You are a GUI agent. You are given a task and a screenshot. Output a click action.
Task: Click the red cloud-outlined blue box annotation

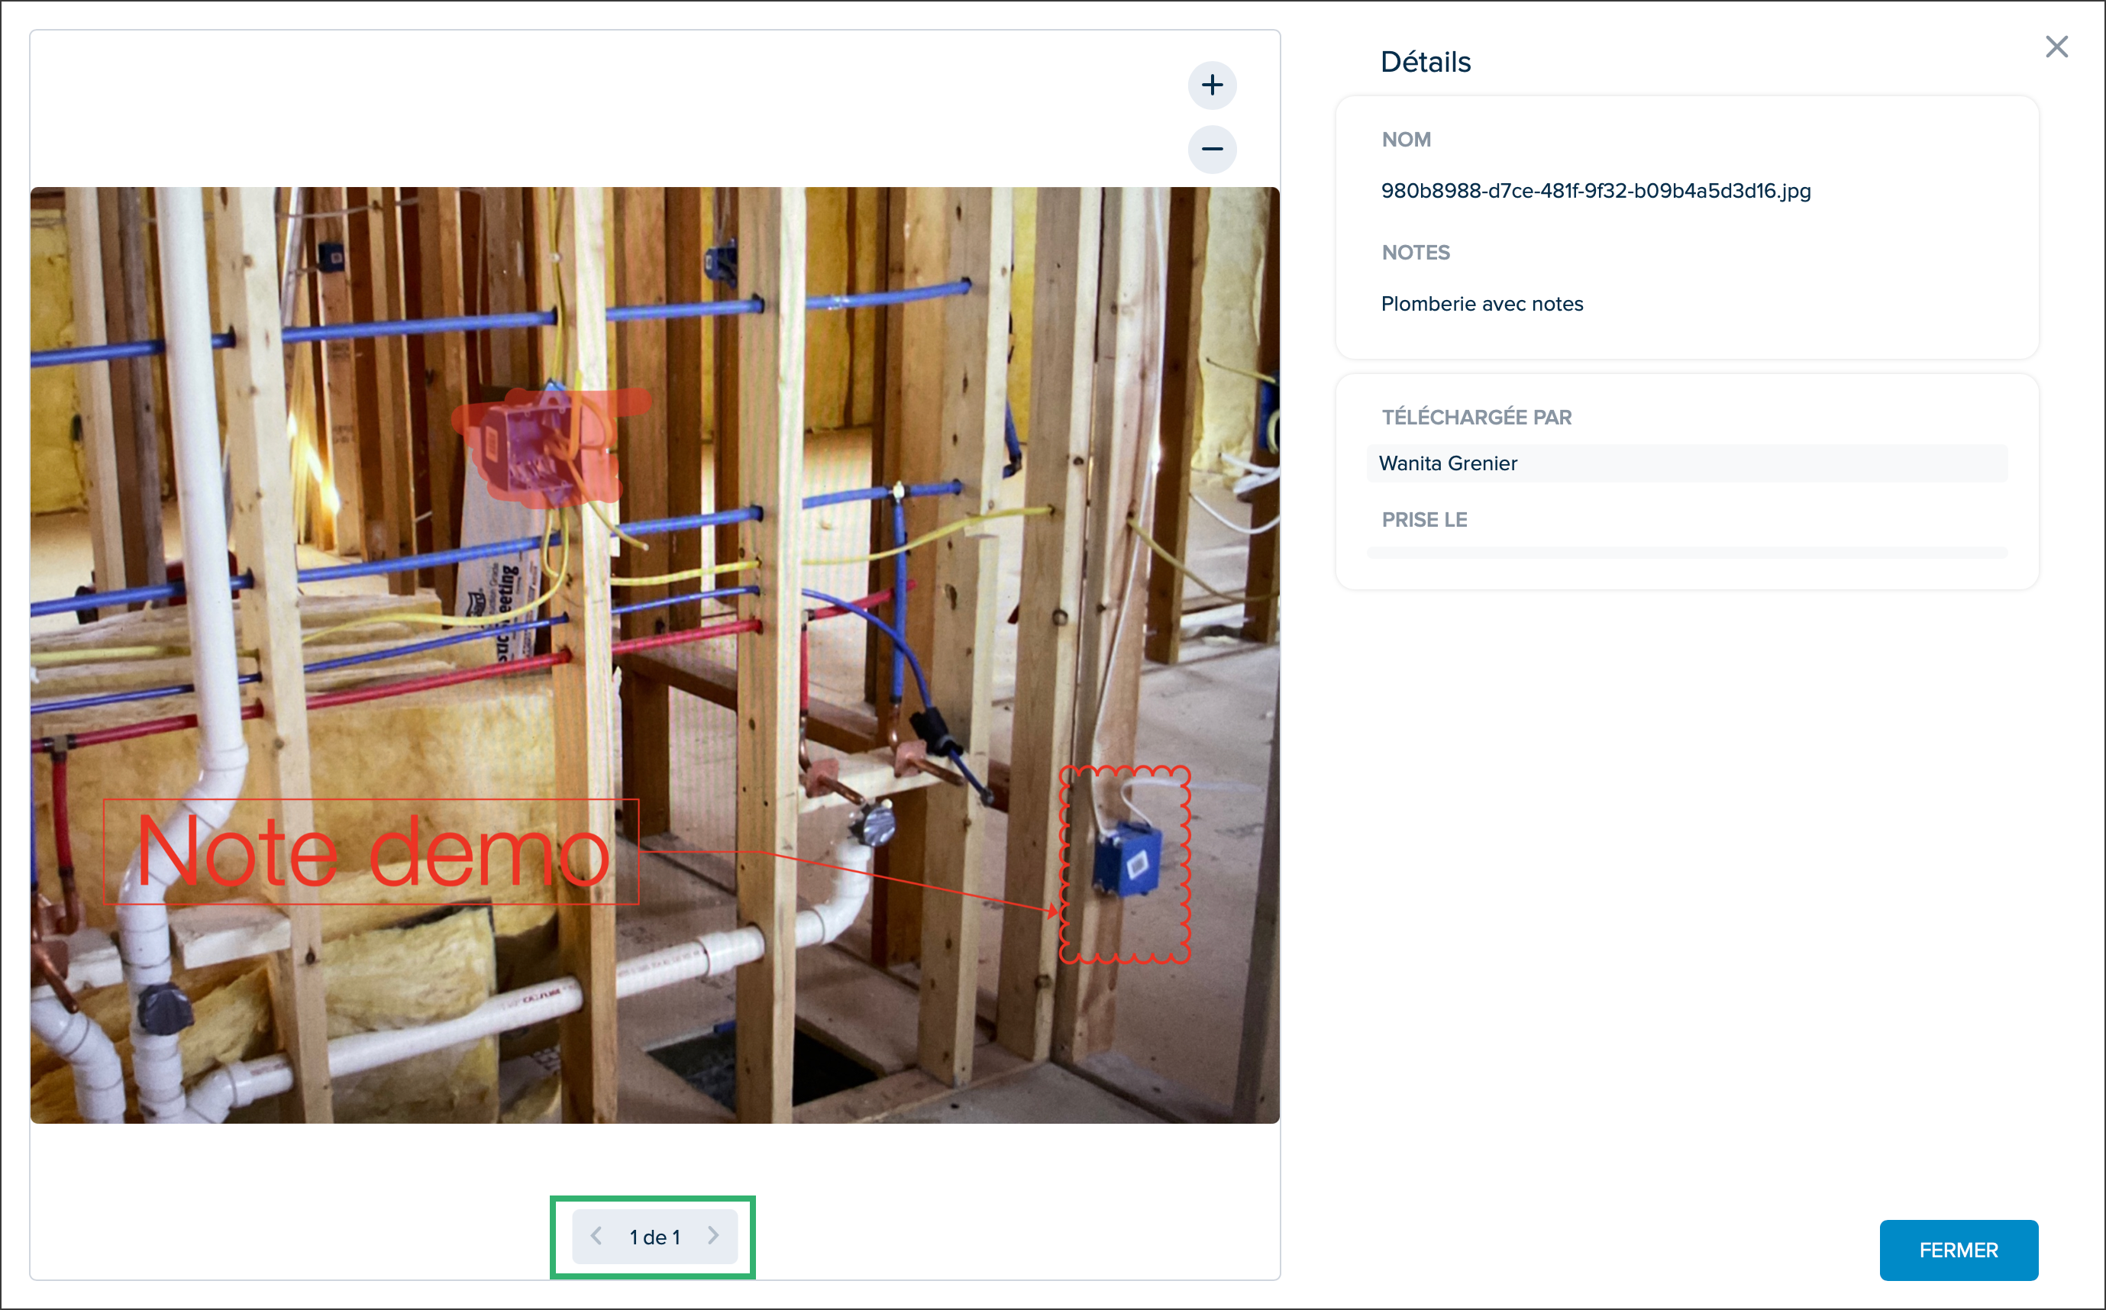(1125, 865)
